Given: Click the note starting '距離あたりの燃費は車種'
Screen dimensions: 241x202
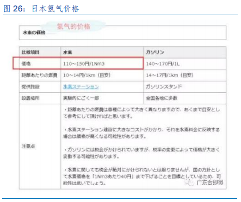Looking at the screenshot, I should (x=141, y=113).
